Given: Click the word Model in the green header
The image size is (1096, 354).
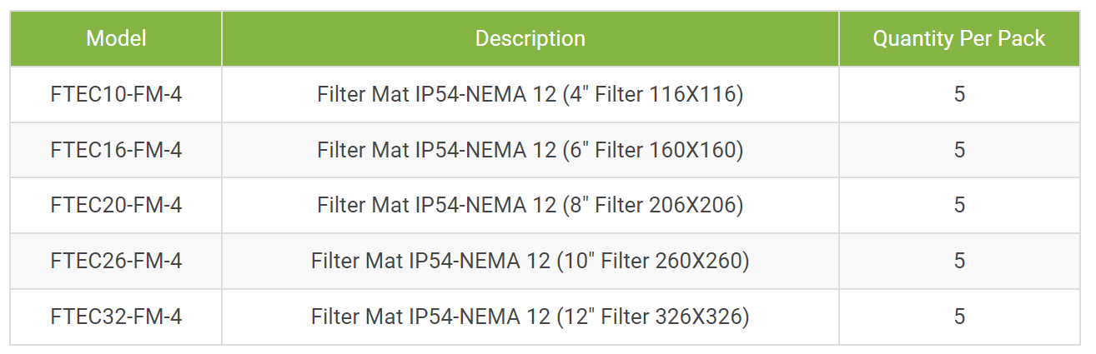Looking at the screenshot, I should [116, 38].
